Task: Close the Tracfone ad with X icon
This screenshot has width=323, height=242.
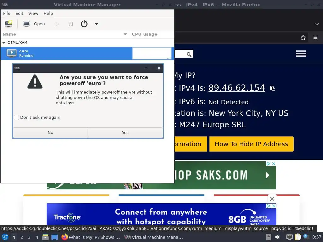Action: [x=273, y=206]
